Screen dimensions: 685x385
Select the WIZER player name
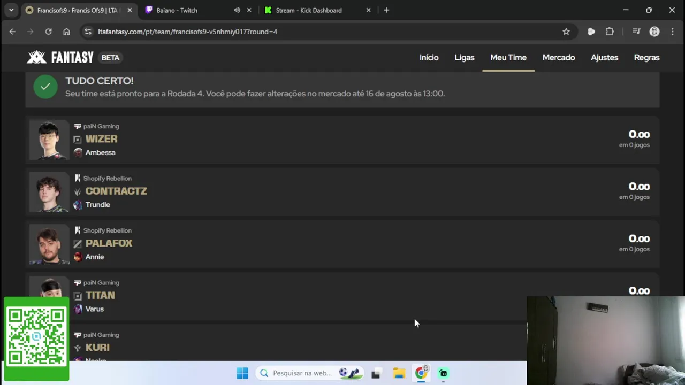pos(101,139)
